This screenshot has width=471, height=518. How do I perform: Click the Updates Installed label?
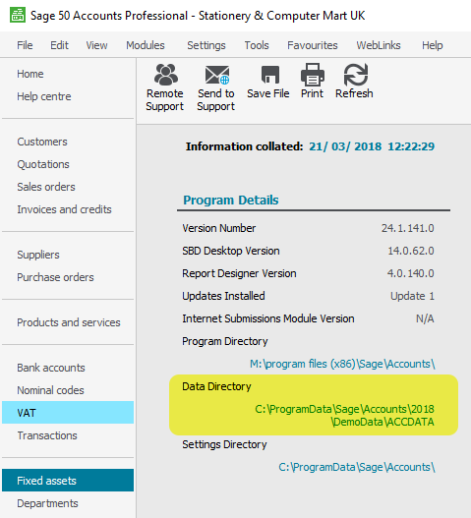coord(223,296)
